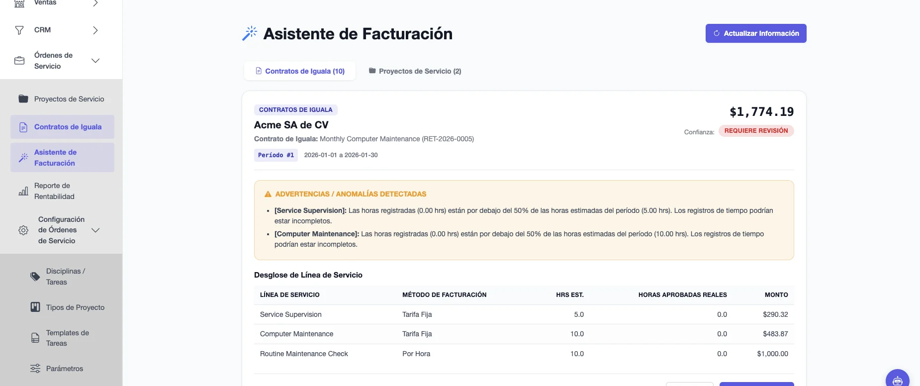The image size is (920, 386).
Task: Expand the CRM menu chevron
Action: pos(95,30)
